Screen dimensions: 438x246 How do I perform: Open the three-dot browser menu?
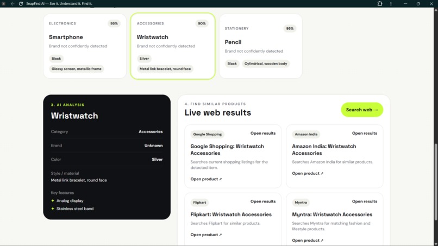(391, 4)
